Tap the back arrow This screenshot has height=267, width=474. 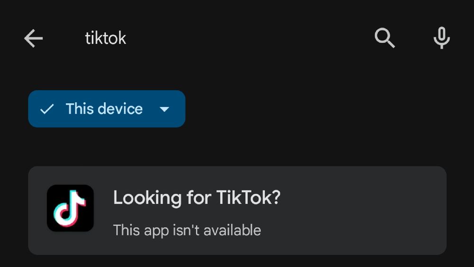pyautogui.click(x=34, y=38)
